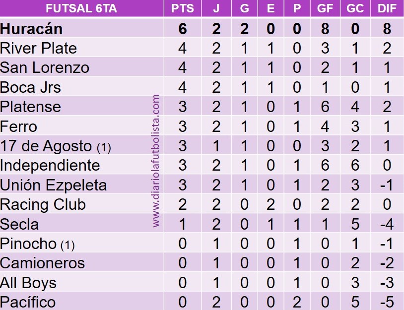Image resolution: width=404 pixels, height=310 pixels.
Task: Select the GC column header
Action: click(x=354, y=9)
